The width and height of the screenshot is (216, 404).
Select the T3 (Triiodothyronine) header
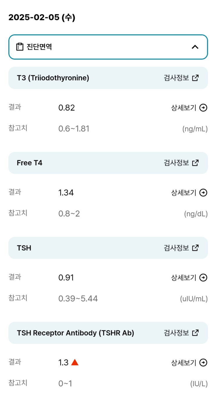click(53, 78)
